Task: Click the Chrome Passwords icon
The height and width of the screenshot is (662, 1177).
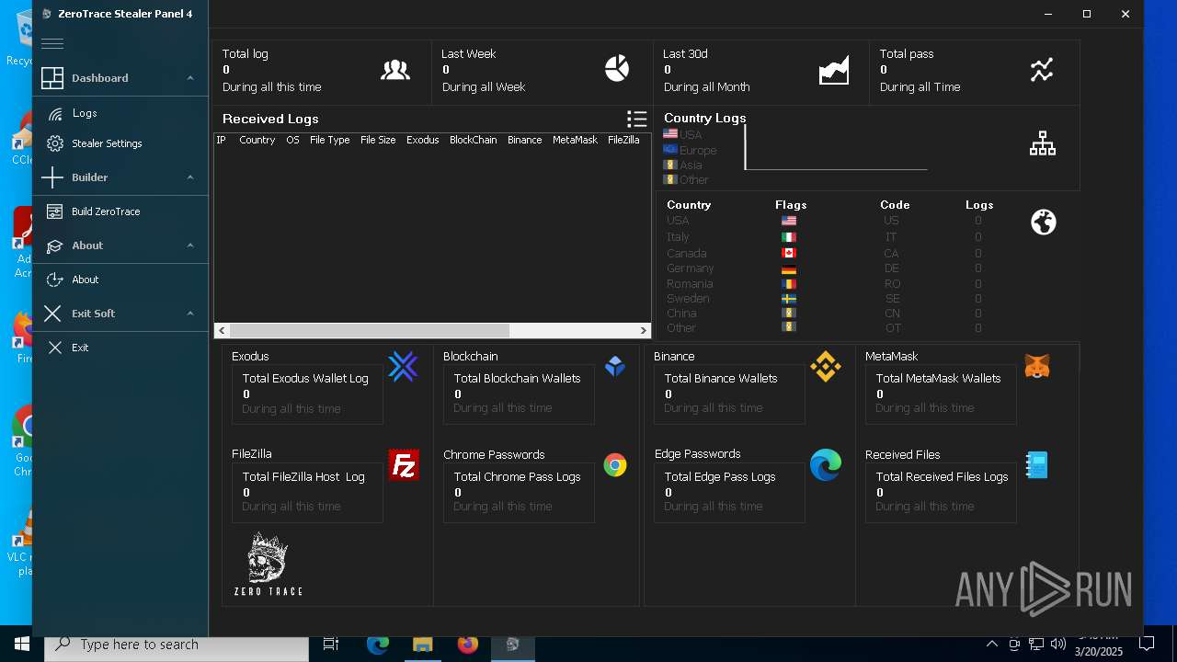Action: click(x=615, y=465)
